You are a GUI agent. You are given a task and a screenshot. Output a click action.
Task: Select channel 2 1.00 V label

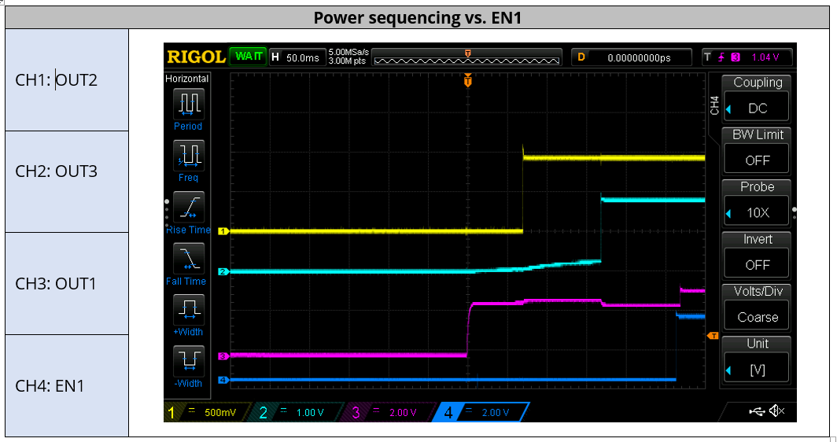pos(299,412)
